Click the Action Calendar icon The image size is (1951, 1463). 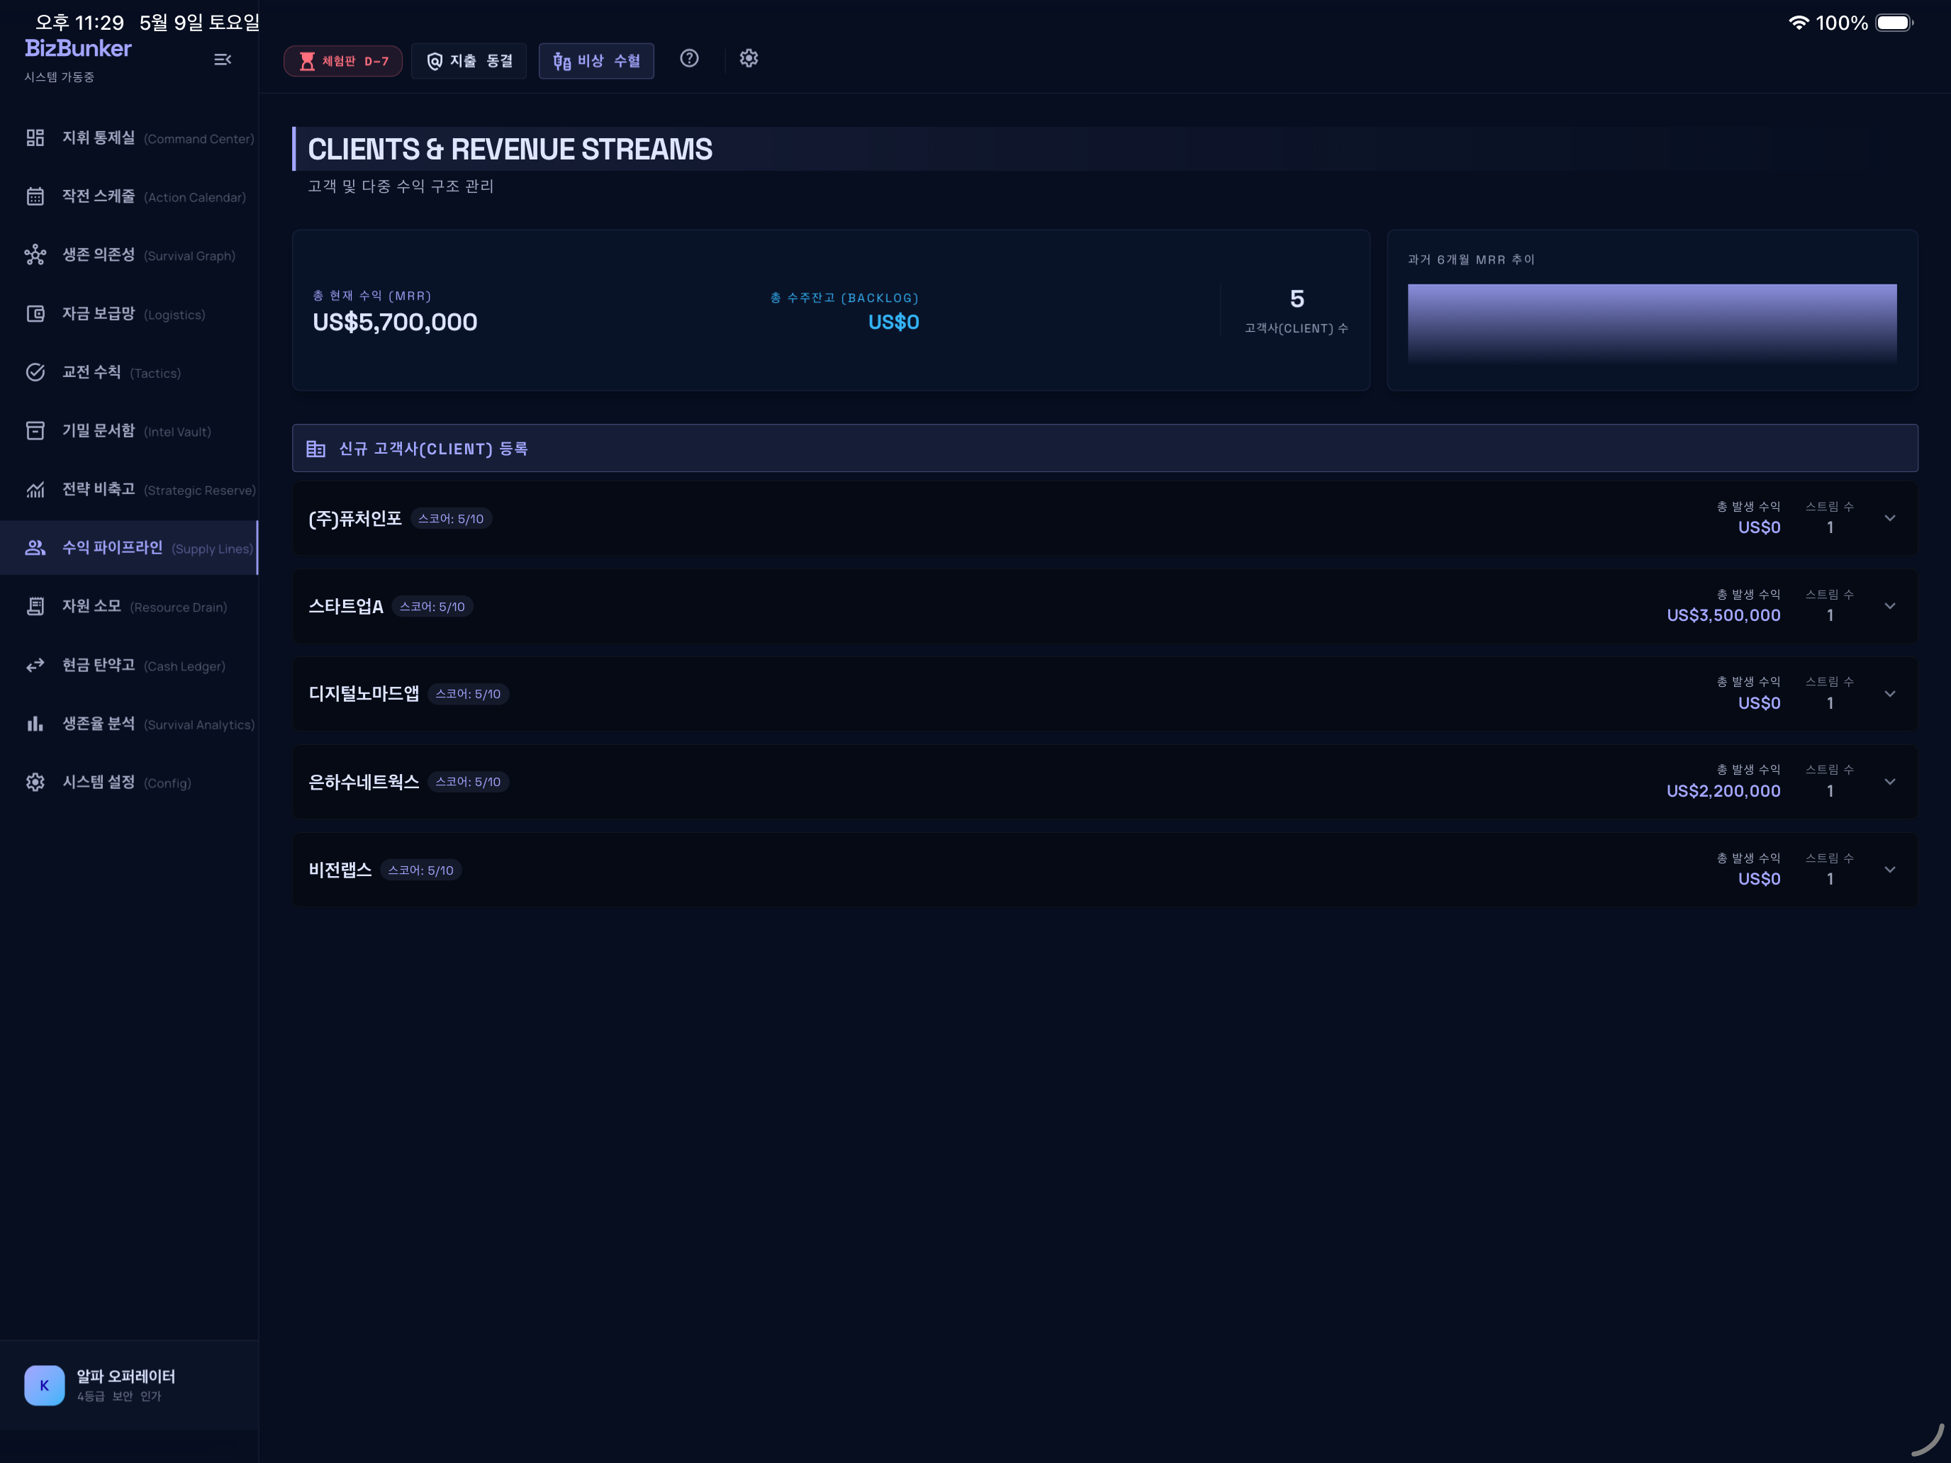tap(35, 196)
